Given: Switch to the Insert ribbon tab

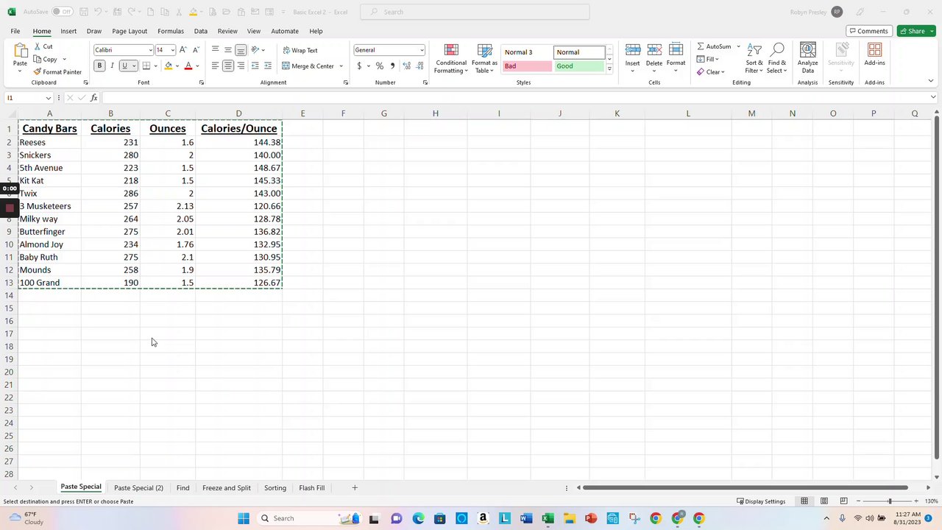Looking at the screenshot, I should pos(68,31).
